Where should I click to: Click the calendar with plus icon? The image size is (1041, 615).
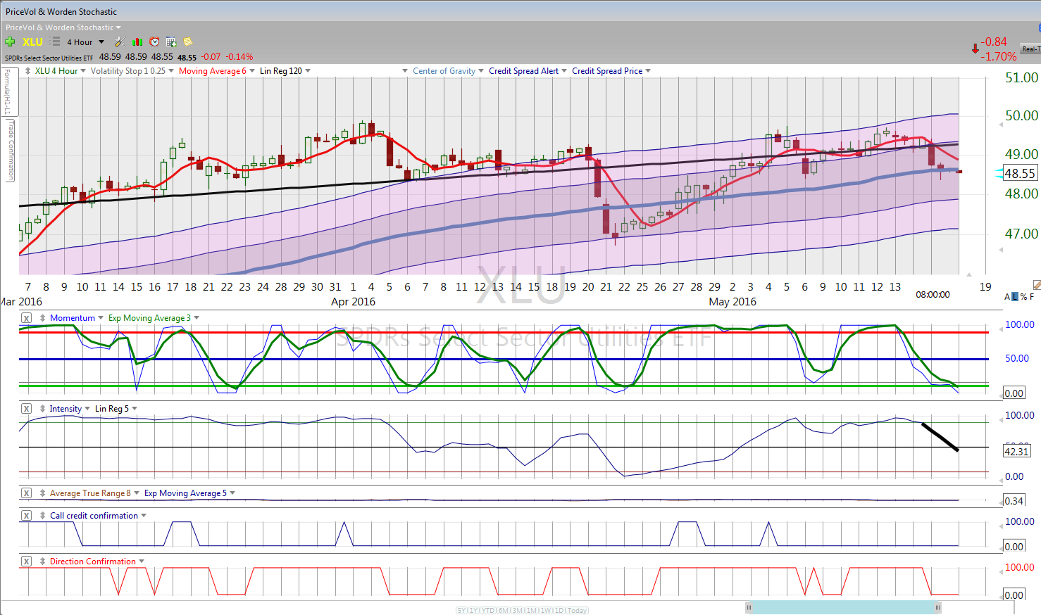(x=171, y=42)
